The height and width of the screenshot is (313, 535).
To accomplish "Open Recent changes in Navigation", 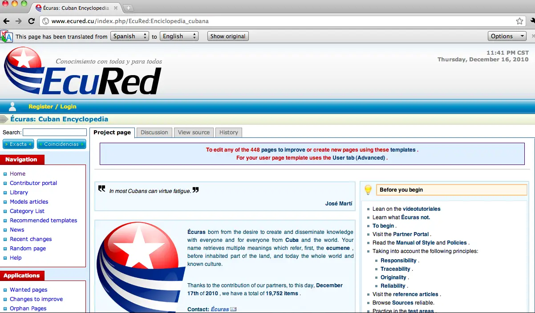I will [x=31, y=239].
